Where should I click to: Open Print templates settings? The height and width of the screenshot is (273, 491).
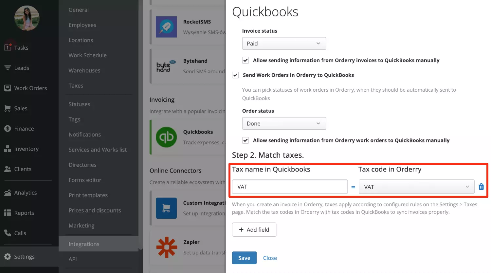[x=88, y=195]
